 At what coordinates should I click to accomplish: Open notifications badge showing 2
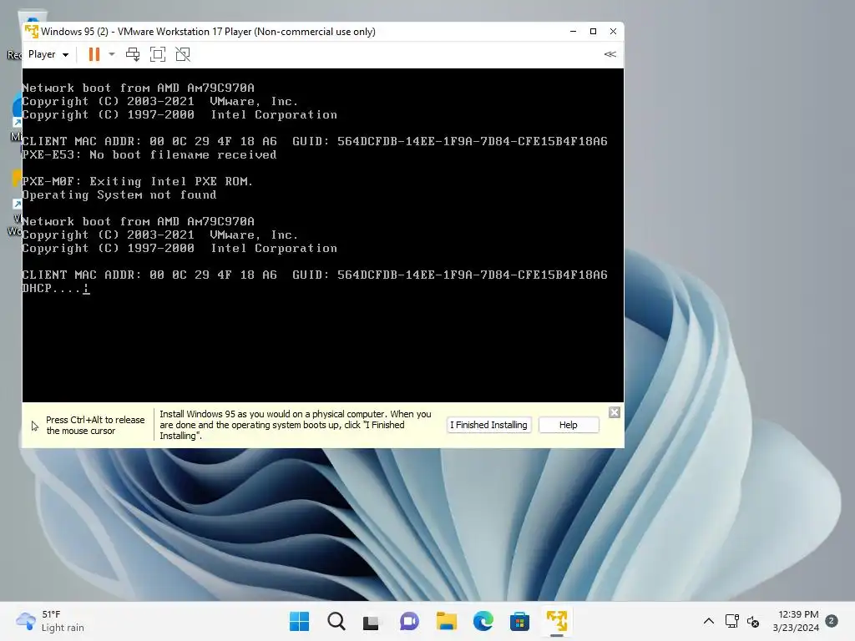pyautogui.click(x=832, y=621)
